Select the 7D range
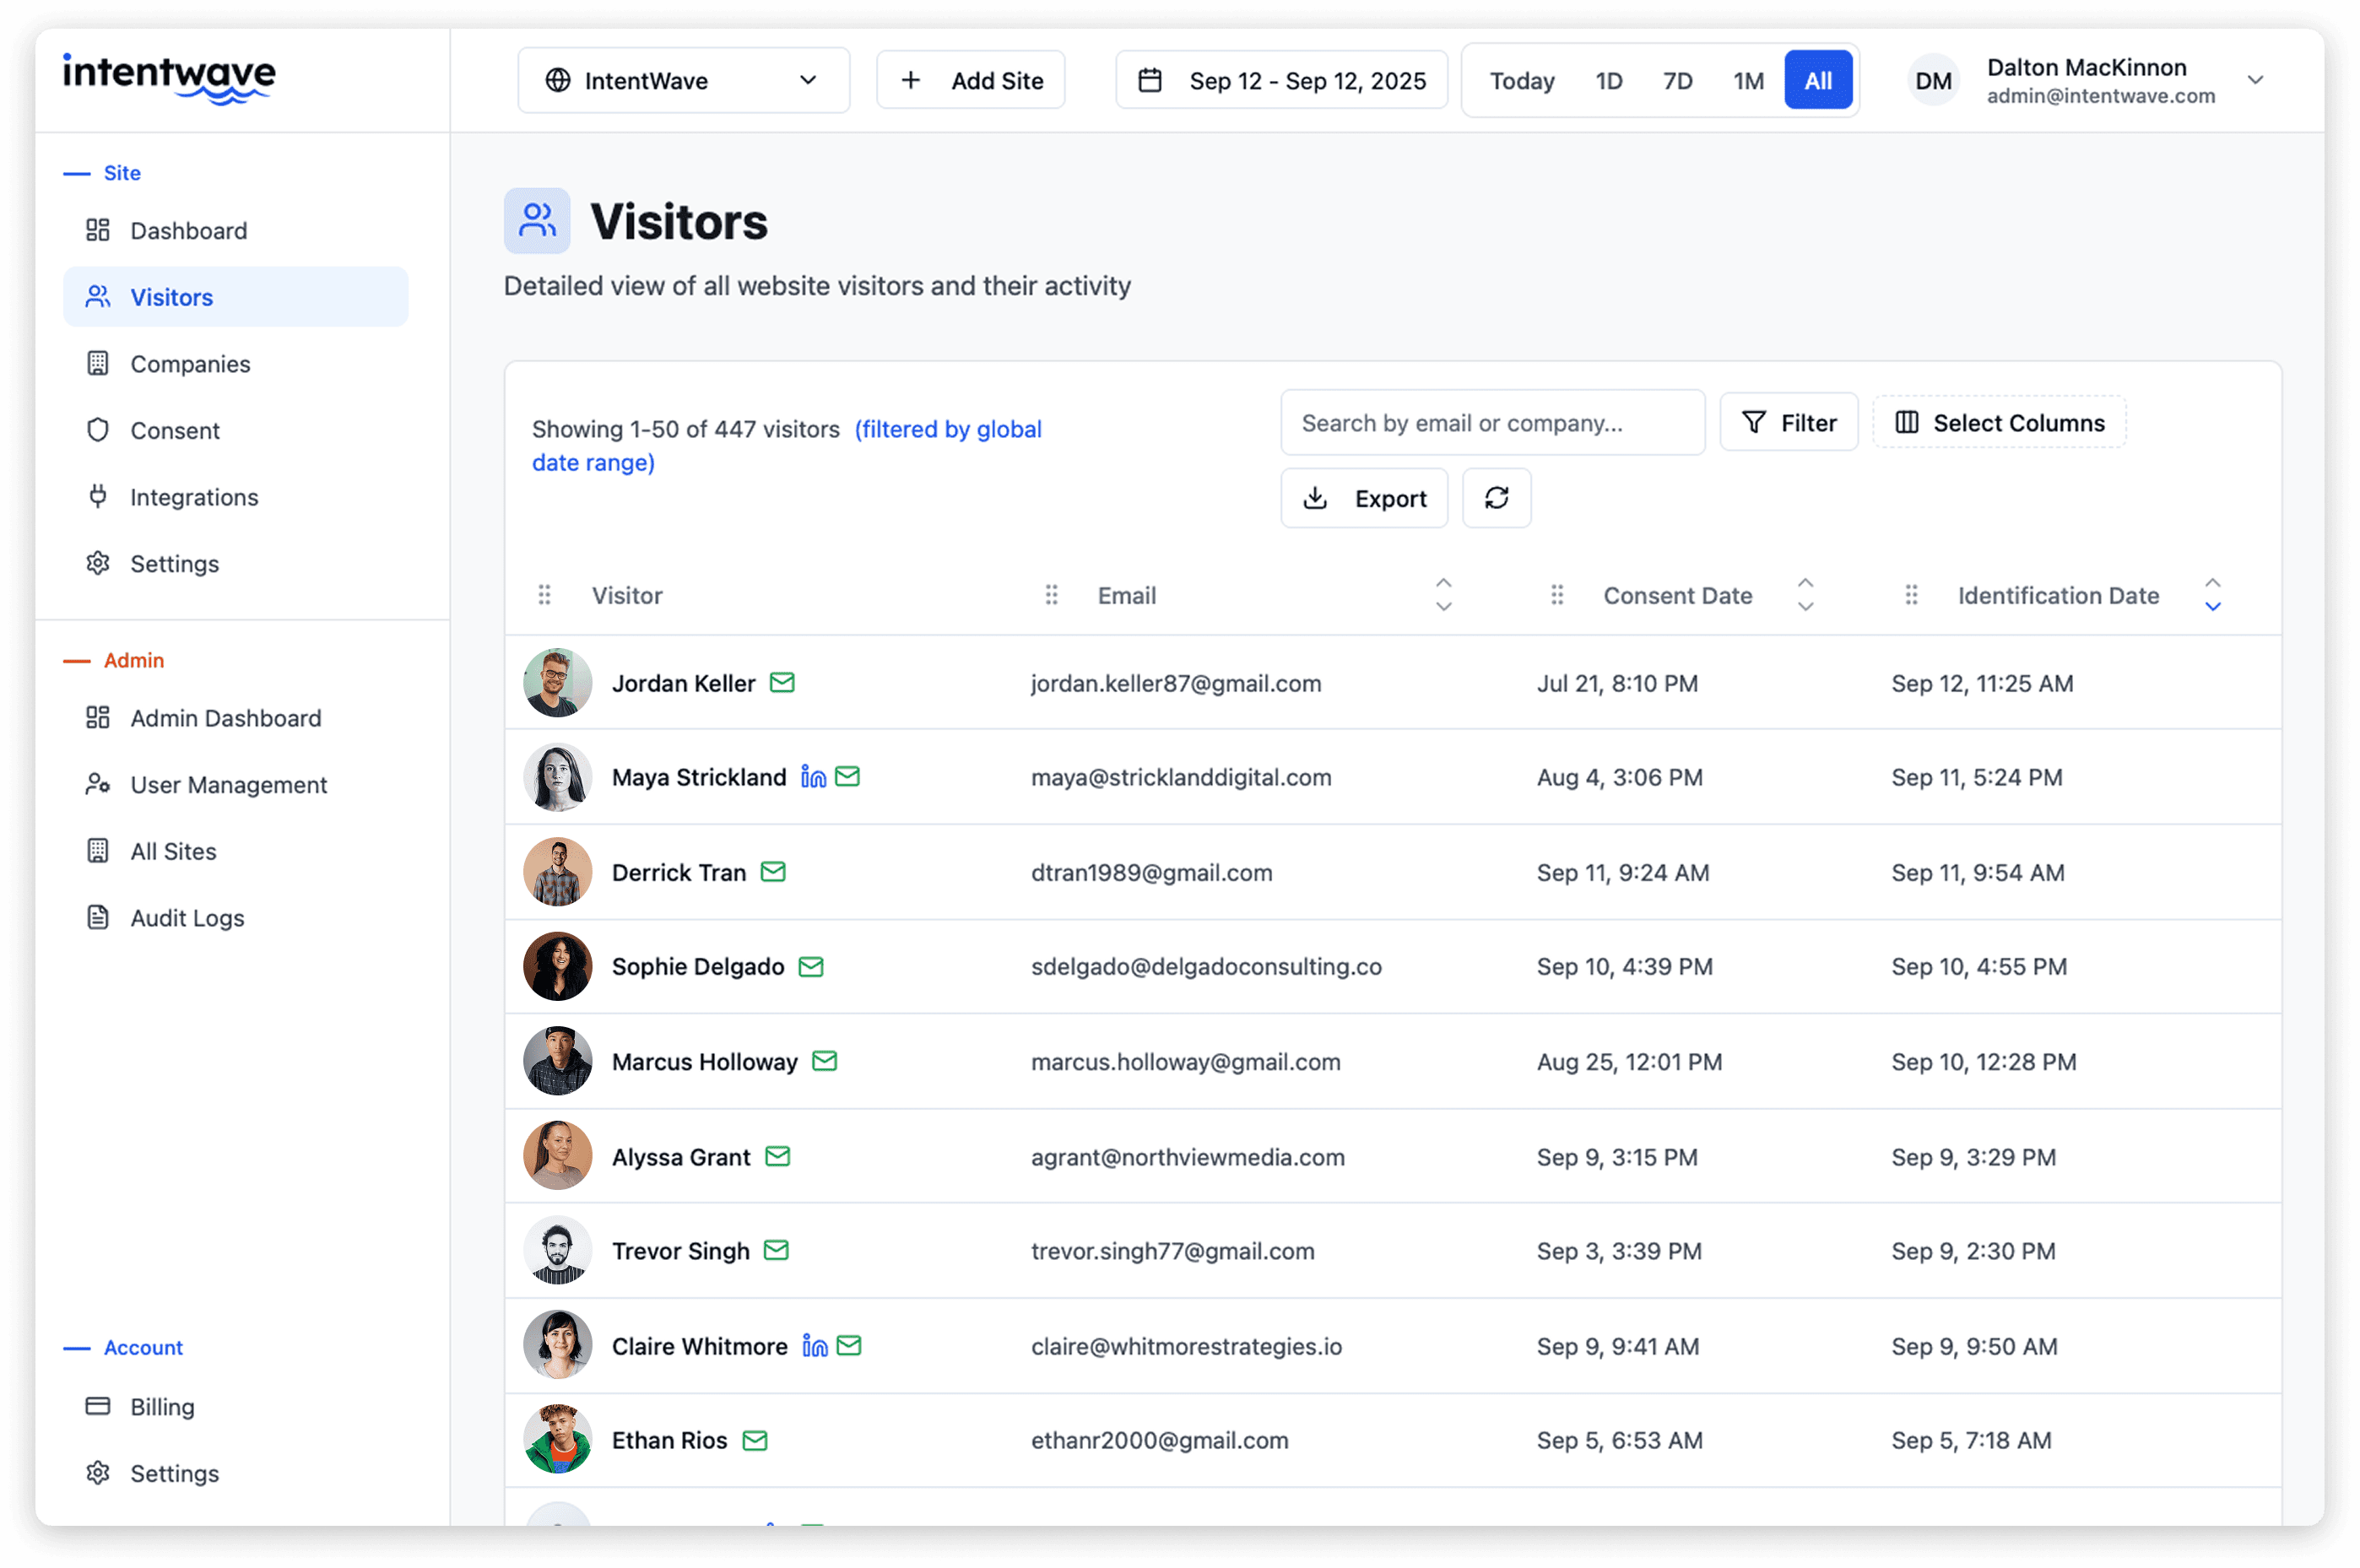 coord(1678,81)
